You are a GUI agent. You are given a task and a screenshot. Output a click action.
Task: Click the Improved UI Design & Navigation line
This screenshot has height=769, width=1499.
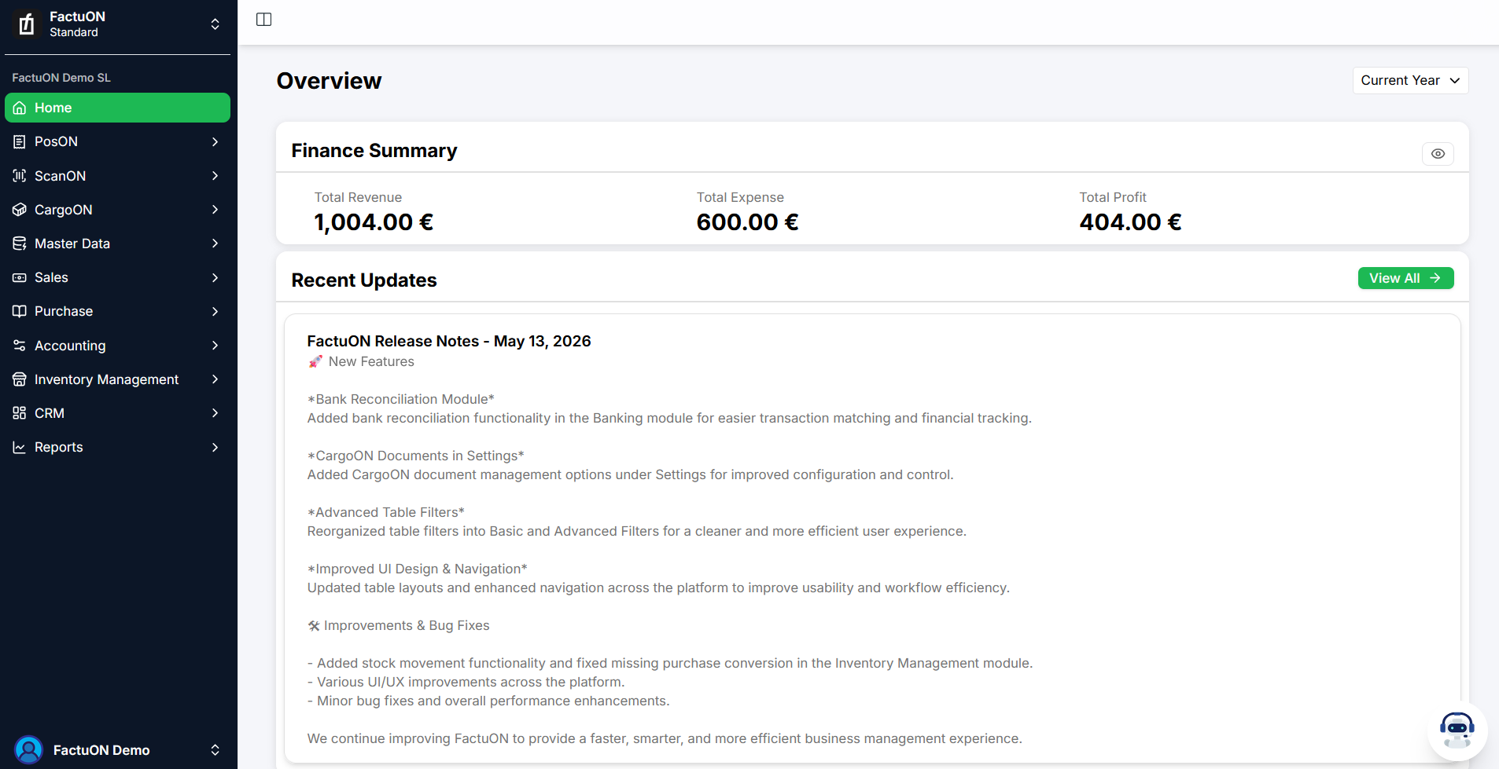tap(418, 569)
